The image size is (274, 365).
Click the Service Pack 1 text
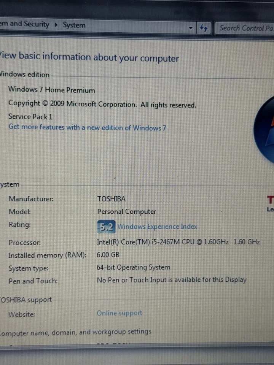(x=30, y=116)
